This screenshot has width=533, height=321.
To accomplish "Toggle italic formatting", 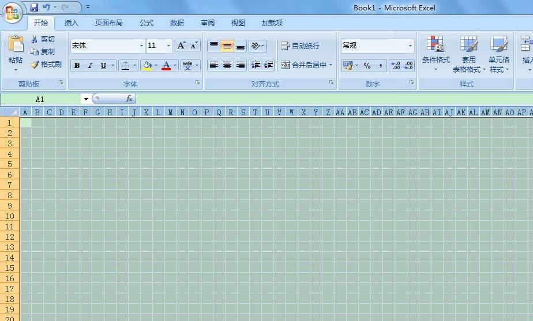I will pyautogui.click(x=90, y=66).
